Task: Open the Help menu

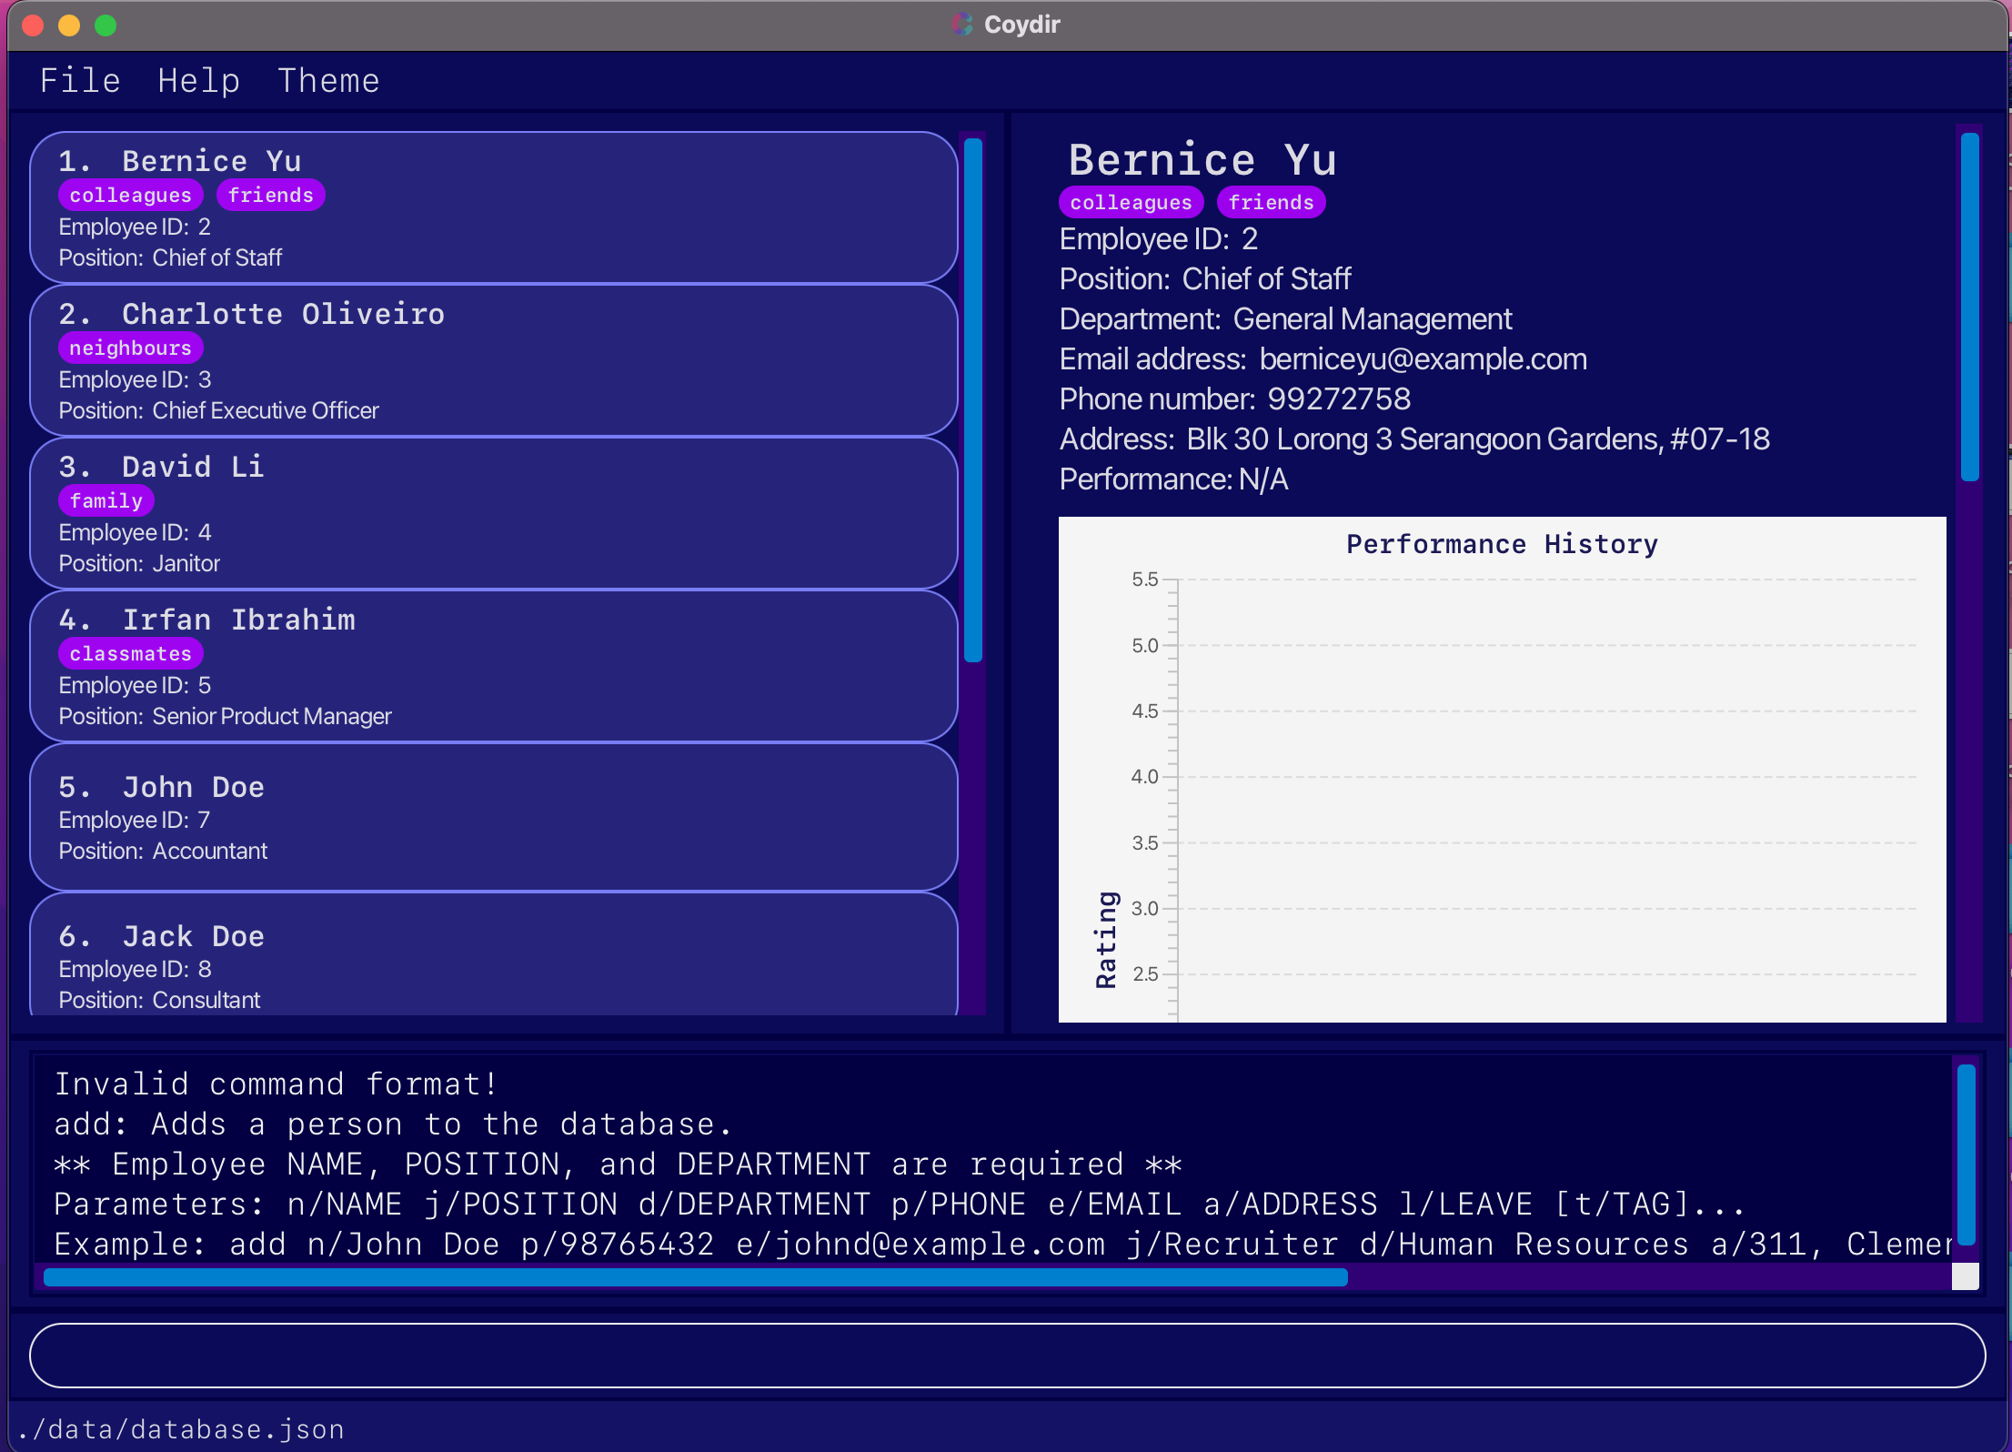Action: point(198,81)
